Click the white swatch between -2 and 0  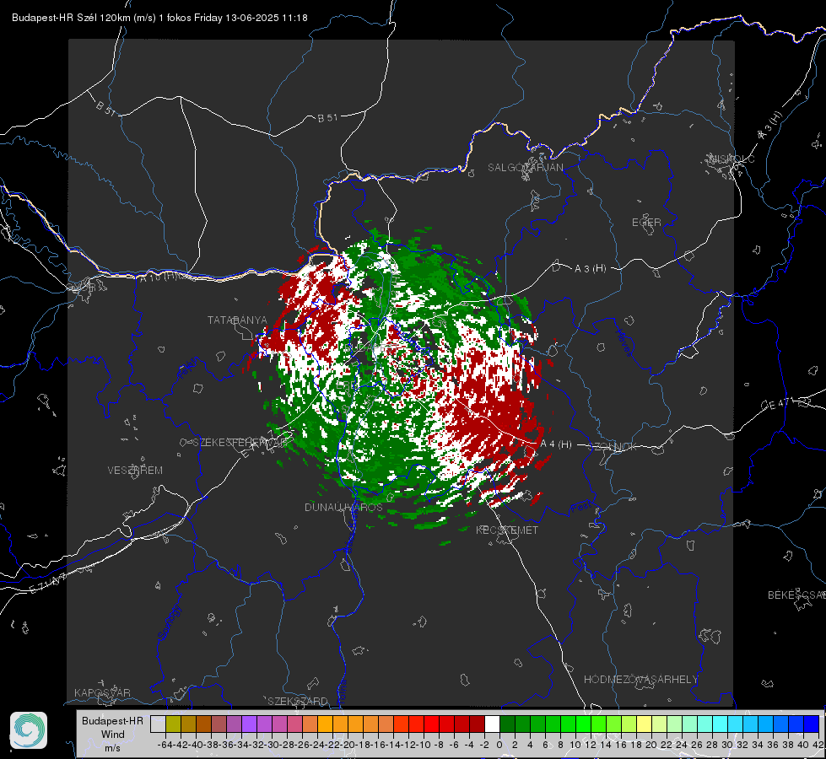(x=492, y=724)
